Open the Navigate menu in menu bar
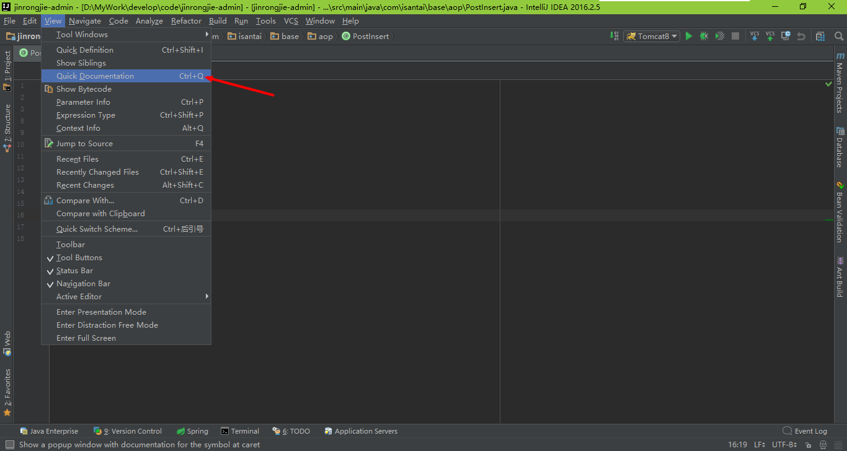 coord(85,21)
